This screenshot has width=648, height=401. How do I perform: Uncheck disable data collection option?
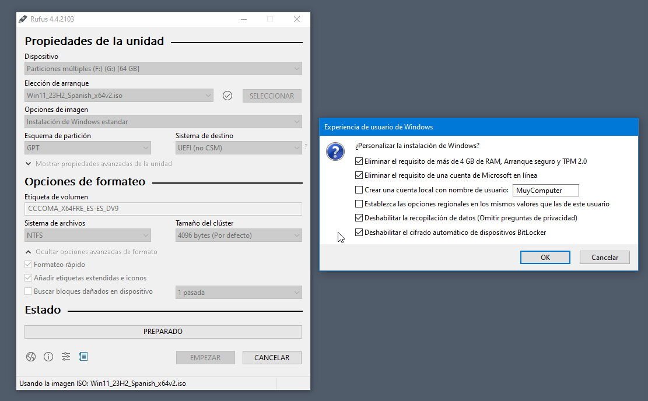pos(359,217)
